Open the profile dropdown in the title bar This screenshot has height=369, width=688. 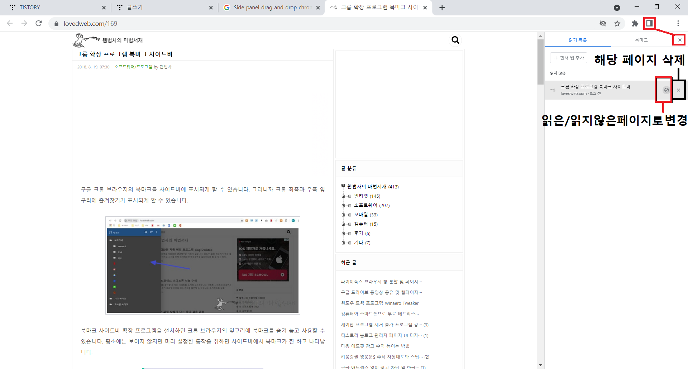617,8
